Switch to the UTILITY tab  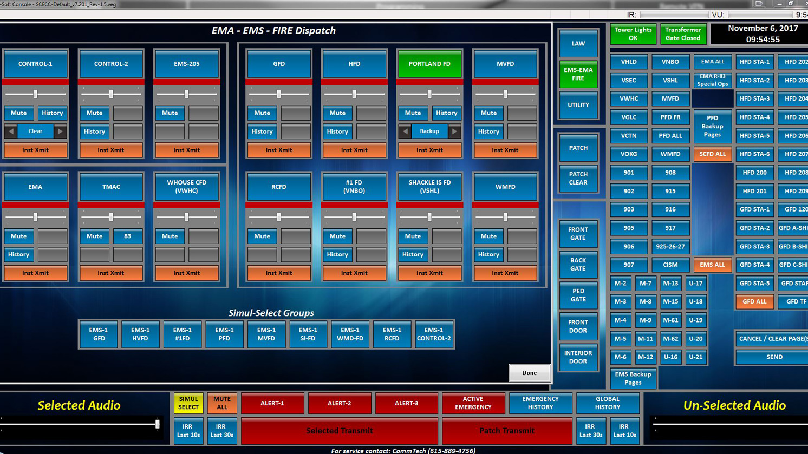coord(578,105)
